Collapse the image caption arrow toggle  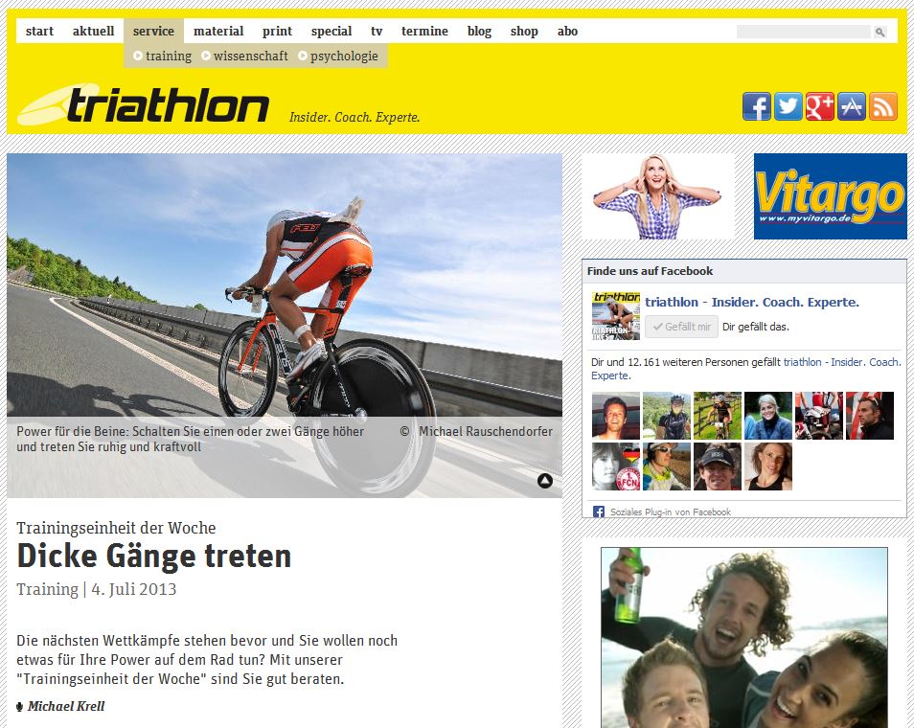tap(544, 480)
